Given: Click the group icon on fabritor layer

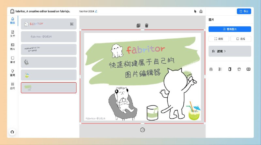Looking at the screenshot, I should [72, 24].
